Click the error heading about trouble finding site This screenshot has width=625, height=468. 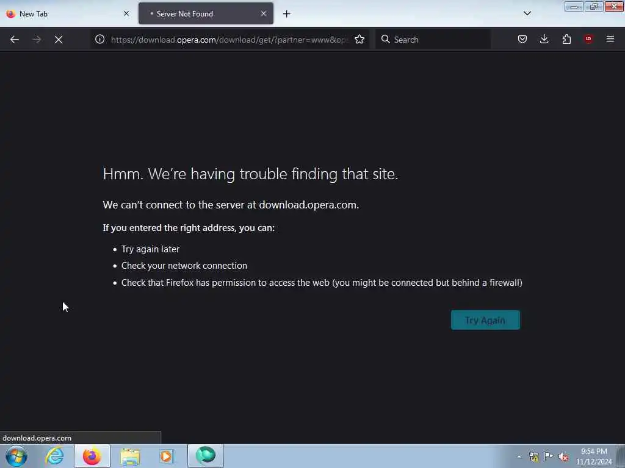pos(250,174)
